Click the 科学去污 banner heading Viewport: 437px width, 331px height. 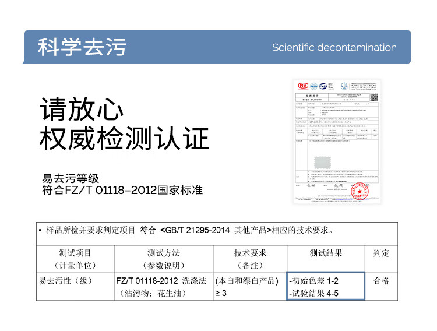pos(82,47)
